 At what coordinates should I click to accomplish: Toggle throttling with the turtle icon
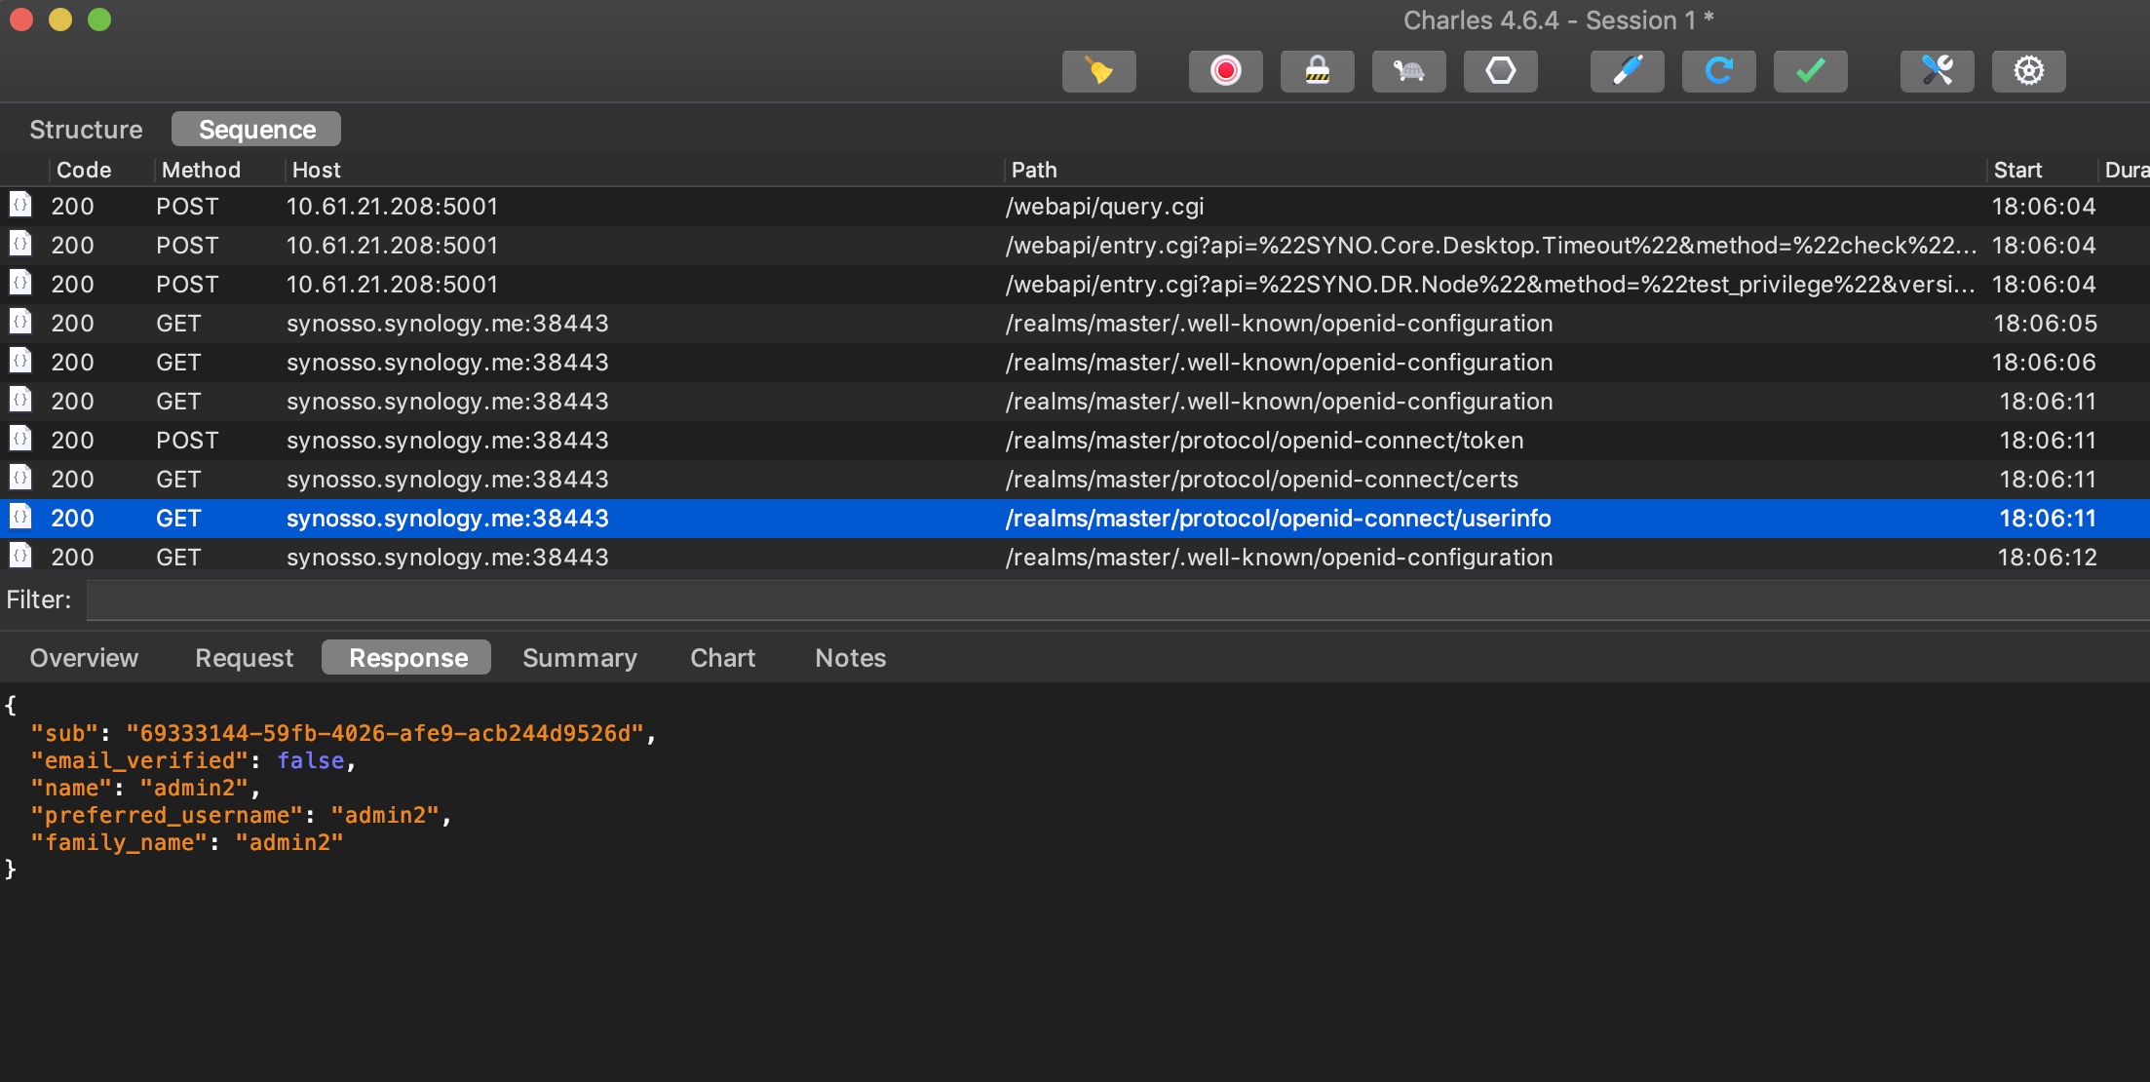pos(1408,71)
